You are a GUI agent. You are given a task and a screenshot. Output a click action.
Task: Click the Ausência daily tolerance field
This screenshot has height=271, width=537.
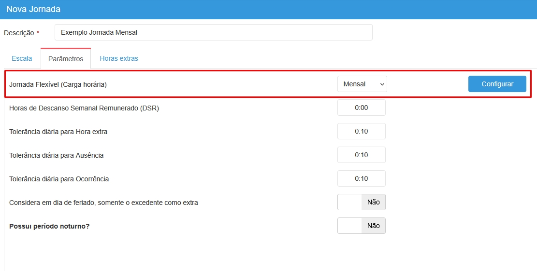click(361, 155)
